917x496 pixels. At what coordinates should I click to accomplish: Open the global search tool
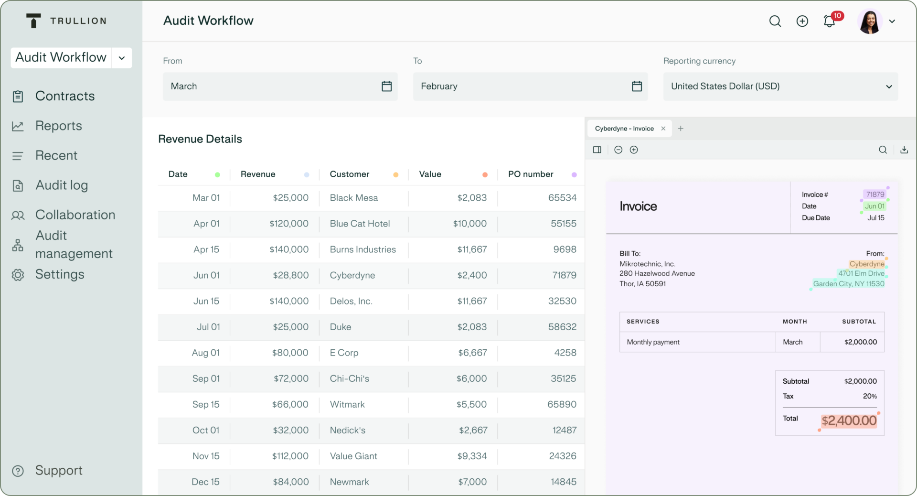(x=775, y=22)
